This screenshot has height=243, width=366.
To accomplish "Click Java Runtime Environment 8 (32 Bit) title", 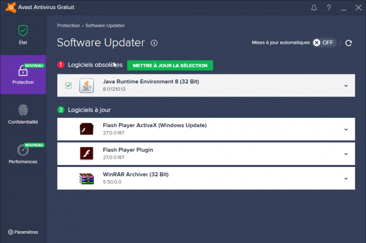I will (151, 82).
